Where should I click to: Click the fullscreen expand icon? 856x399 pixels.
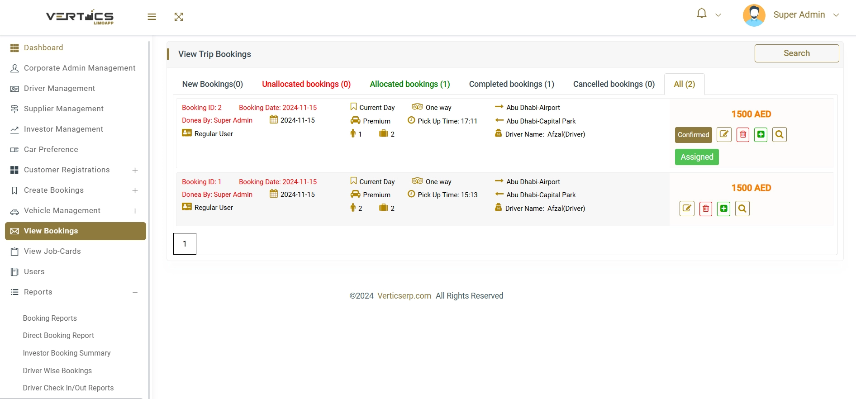(179, 17)
